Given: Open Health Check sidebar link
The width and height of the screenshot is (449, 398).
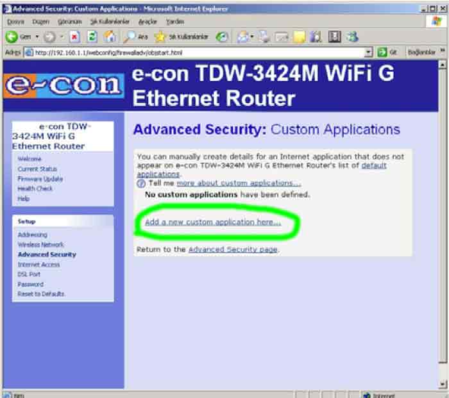Looking at the screenshot, I should 35,188.
